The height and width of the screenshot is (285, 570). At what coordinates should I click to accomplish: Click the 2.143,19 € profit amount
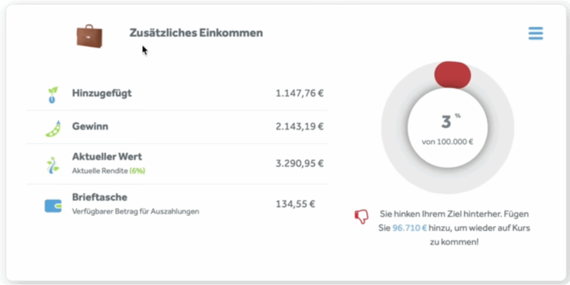pyautogui.click(x=299, y=127)
